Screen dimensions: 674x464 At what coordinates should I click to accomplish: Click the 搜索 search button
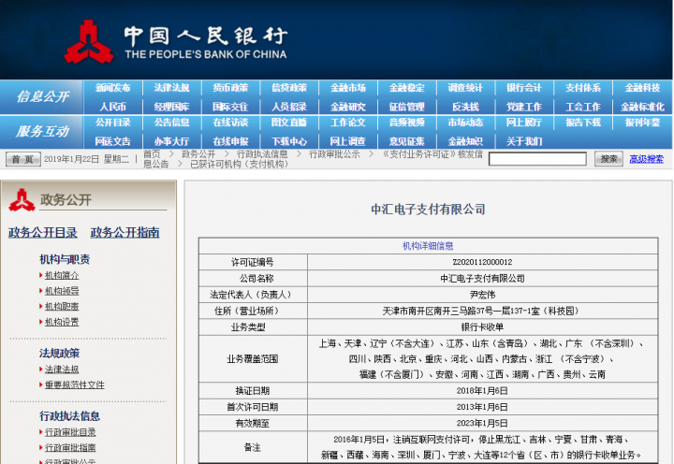click(608, 159)
